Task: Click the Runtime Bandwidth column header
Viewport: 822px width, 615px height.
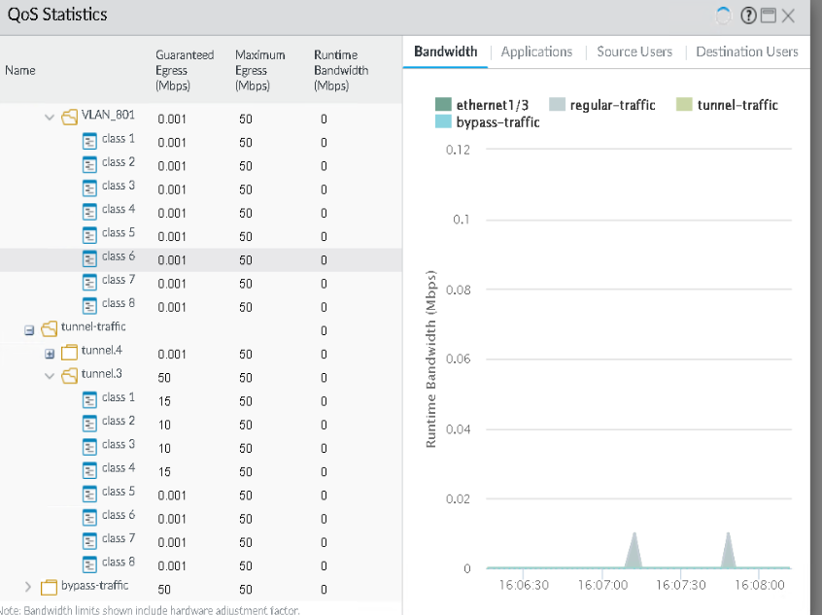Action: [x=340, y=70]
